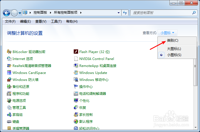Open Windows Update link text
The height and width of the screenshot is (132, 200).
(93, 73)
